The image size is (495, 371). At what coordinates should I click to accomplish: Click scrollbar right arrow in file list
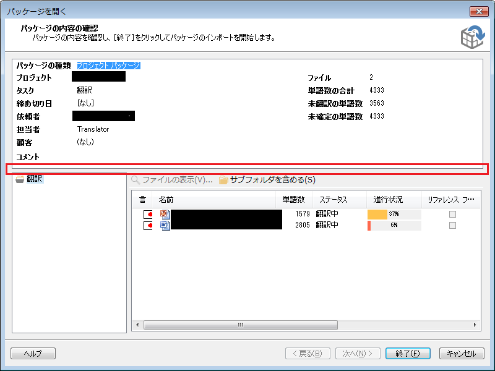coord(475,325)
